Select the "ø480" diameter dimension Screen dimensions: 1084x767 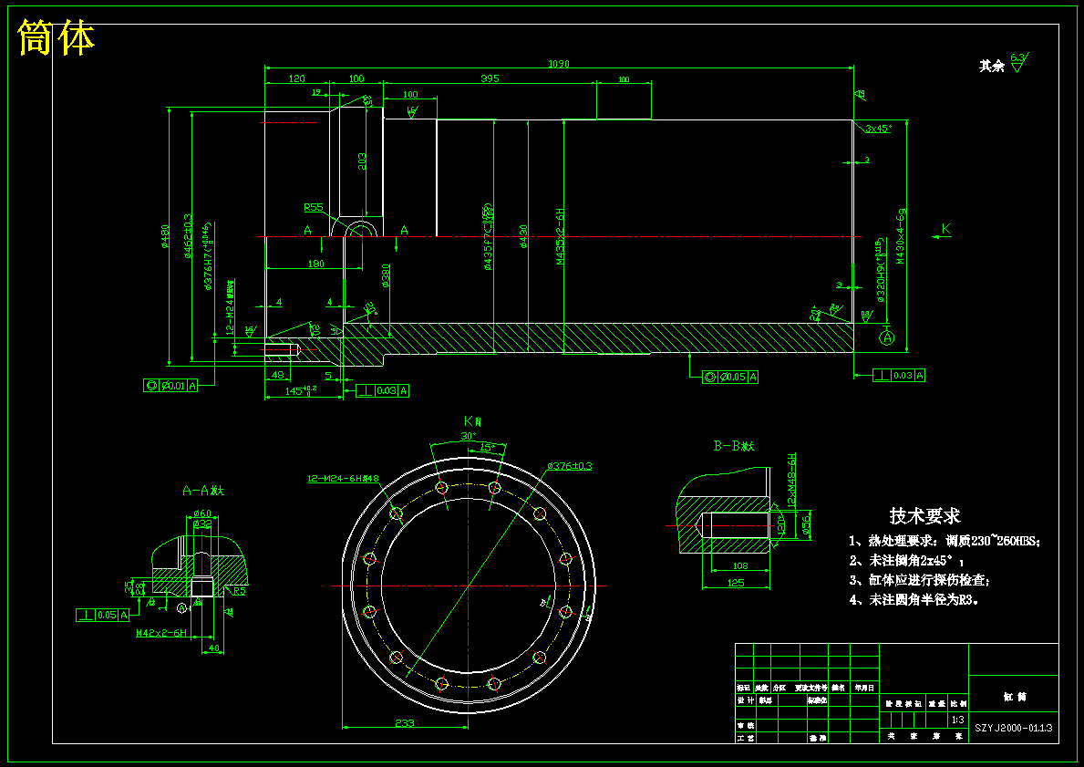165,237
